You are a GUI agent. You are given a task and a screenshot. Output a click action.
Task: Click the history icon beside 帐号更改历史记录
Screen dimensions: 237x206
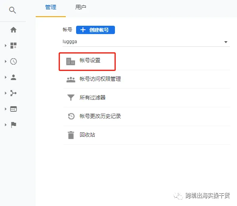[x=71, y=116]
